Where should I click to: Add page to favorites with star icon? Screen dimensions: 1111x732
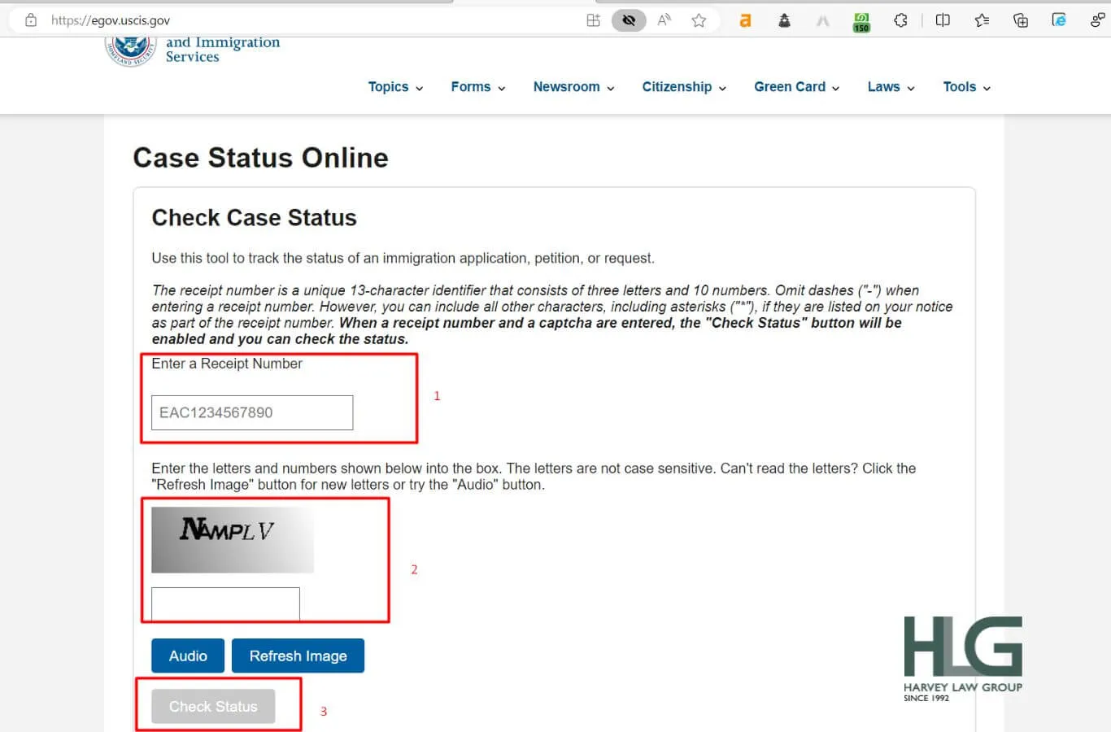(699, 20)
